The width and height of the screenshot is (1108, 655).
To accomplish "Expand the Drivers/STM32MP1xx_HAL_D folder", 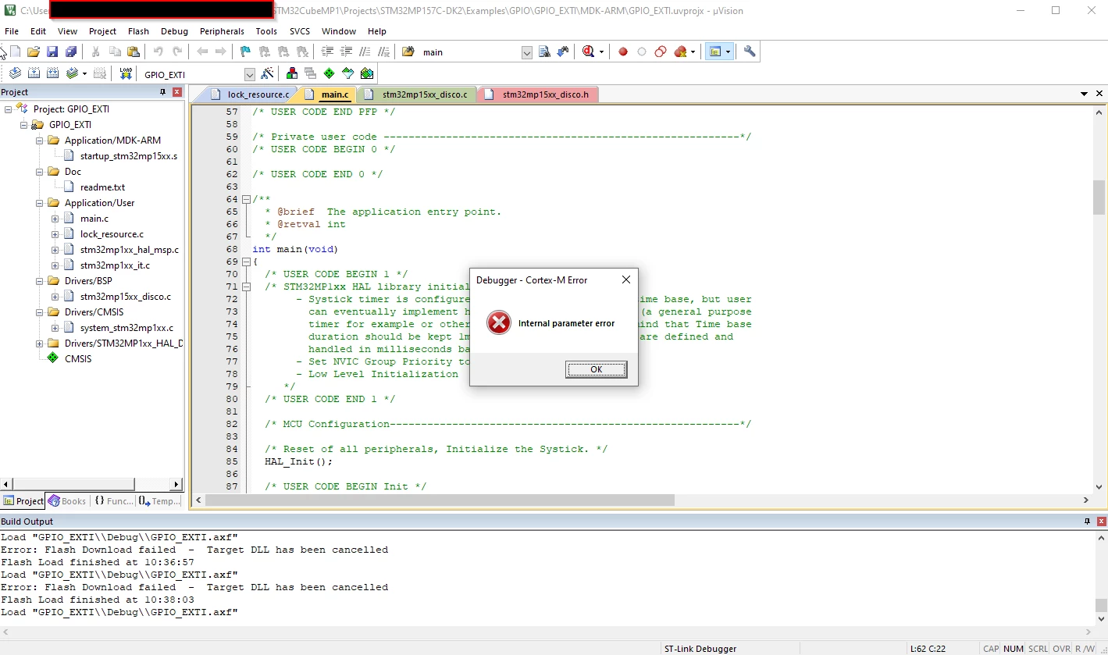I will tap(40, 344).
